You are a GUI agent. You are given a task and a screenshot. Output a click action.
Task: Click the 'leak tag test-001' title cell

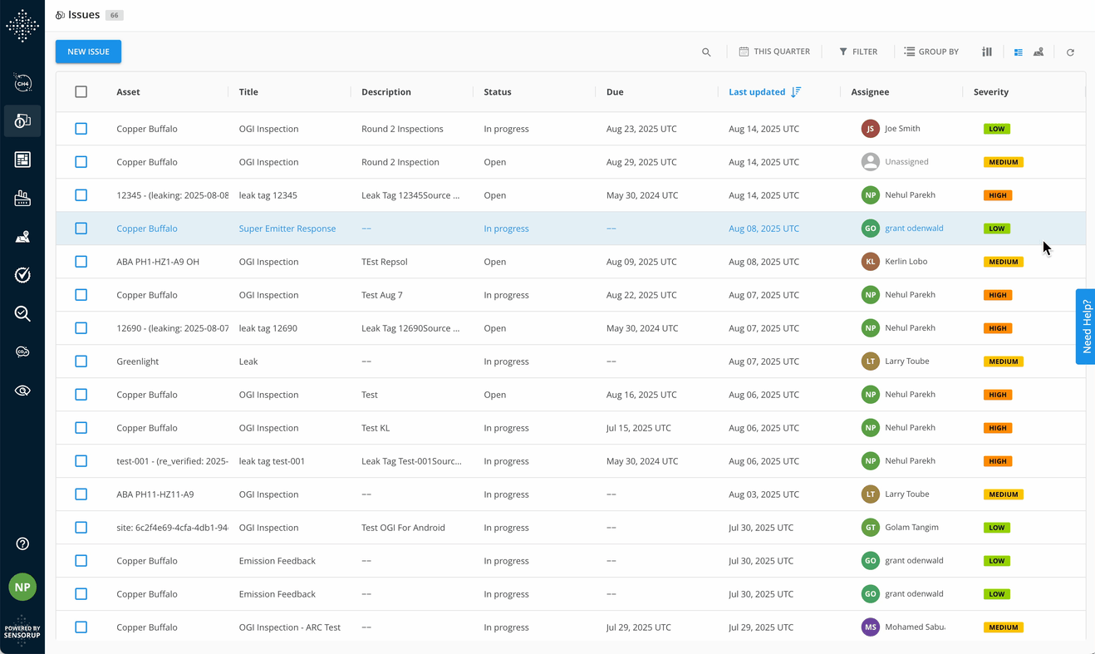tap(272, 461)
